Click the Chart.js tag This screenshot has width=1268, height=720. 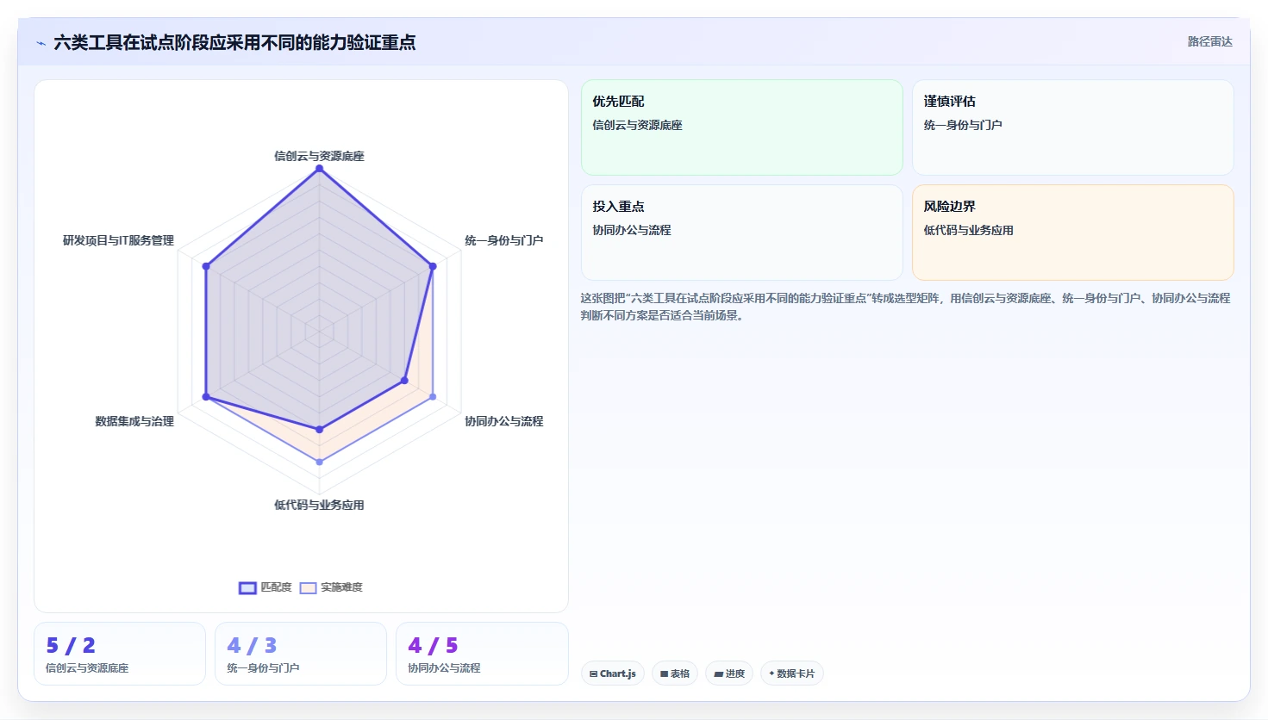[613, 673]
